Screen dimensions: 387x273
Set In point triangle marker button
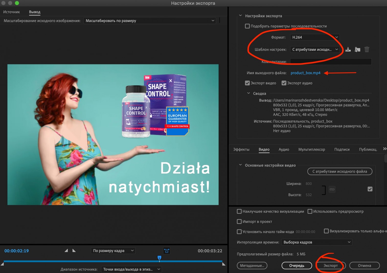click(66, 251)
